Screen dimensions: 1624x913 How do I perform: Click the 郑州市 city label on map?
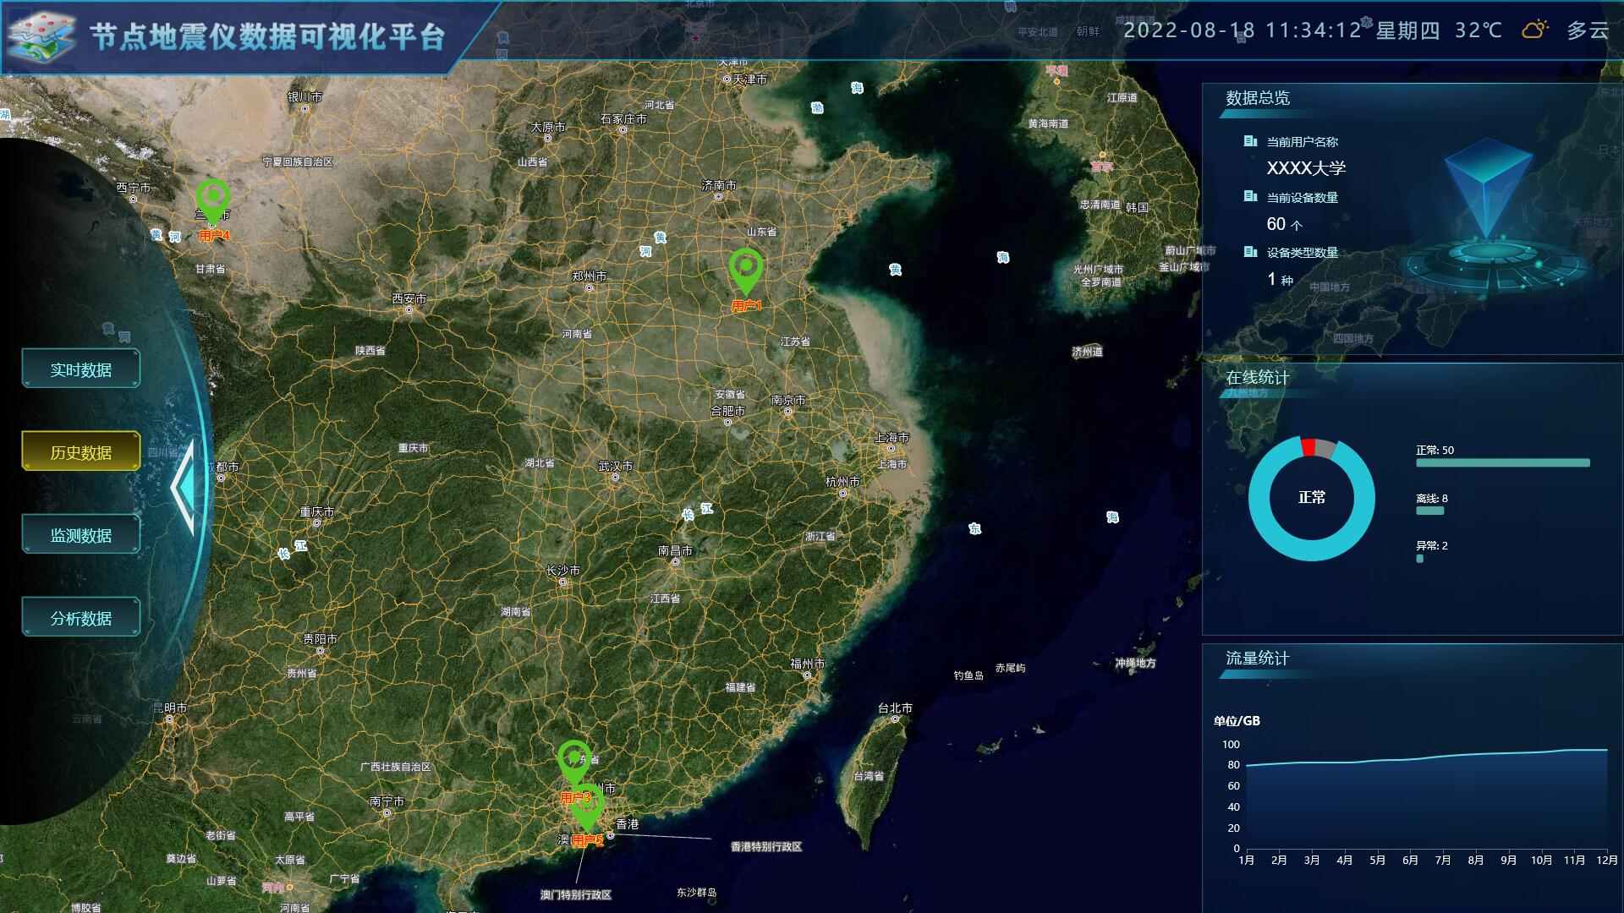[589, 276]
